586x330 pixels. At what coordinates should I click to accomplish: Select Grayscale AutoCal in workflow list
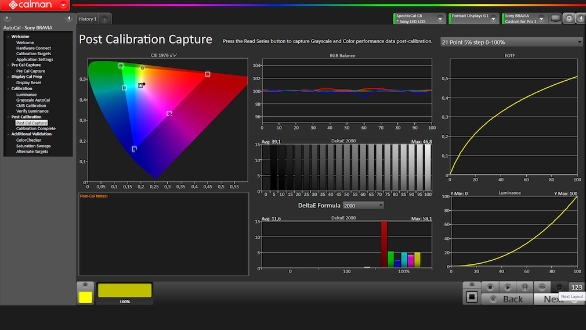tap(32, 100)
